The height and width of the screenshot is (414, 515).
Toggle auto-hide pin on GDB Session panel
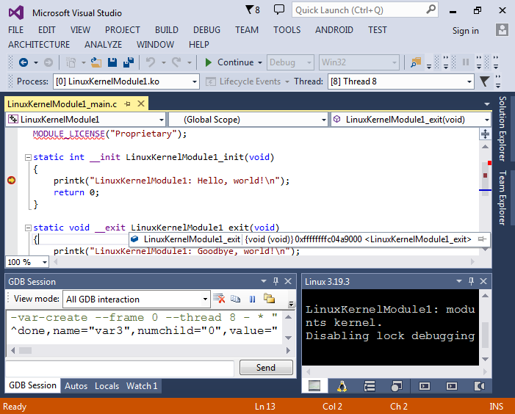click(x=276, y=281)
